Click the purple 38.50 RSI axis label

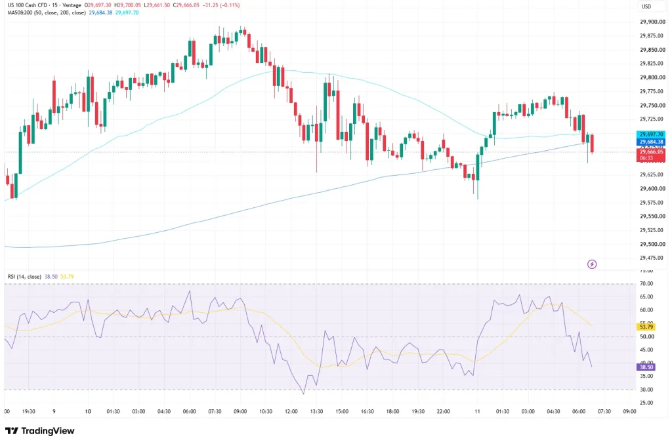[646, 367]
